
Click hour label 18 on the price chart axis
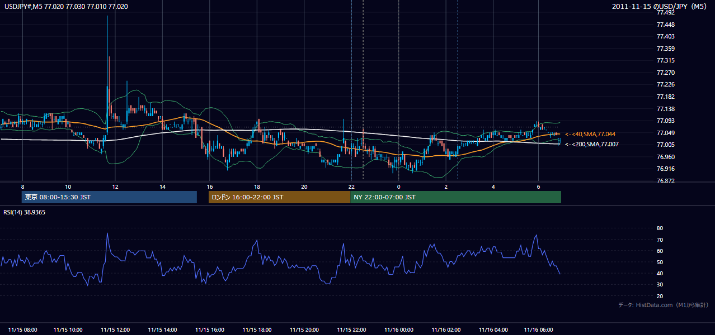(257, 186)
